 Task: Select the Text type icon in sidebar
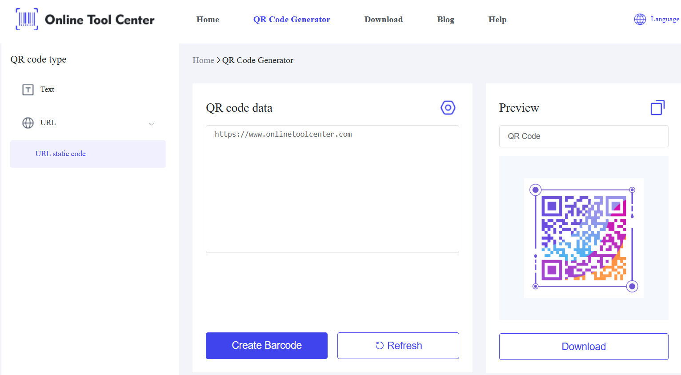[x=28, y=90]
